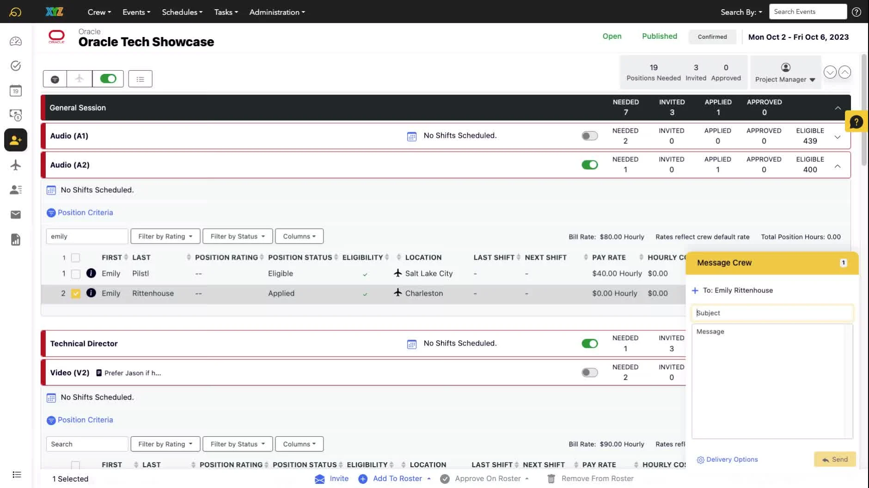The image size is (869, 488).
Task: Click the filter icon in the toolbar
Action: (55, 79)
